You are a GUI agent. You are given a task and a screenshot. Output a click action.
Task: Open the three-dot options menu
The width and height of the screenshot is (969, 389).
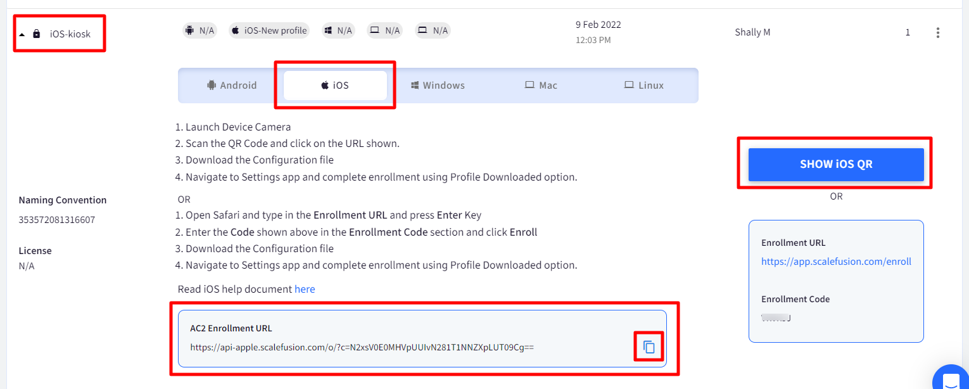pyautogui.click(x=938, y=33)
